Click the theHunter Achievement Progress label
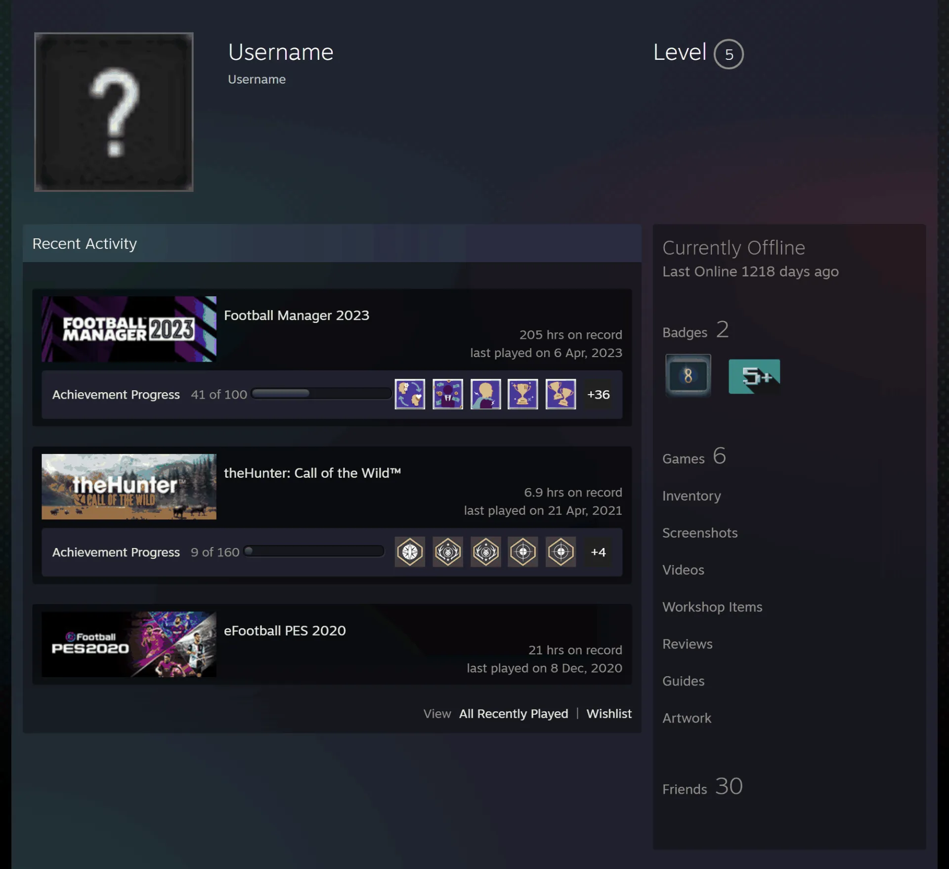This screenshot has height=869, width=949. 116,552
